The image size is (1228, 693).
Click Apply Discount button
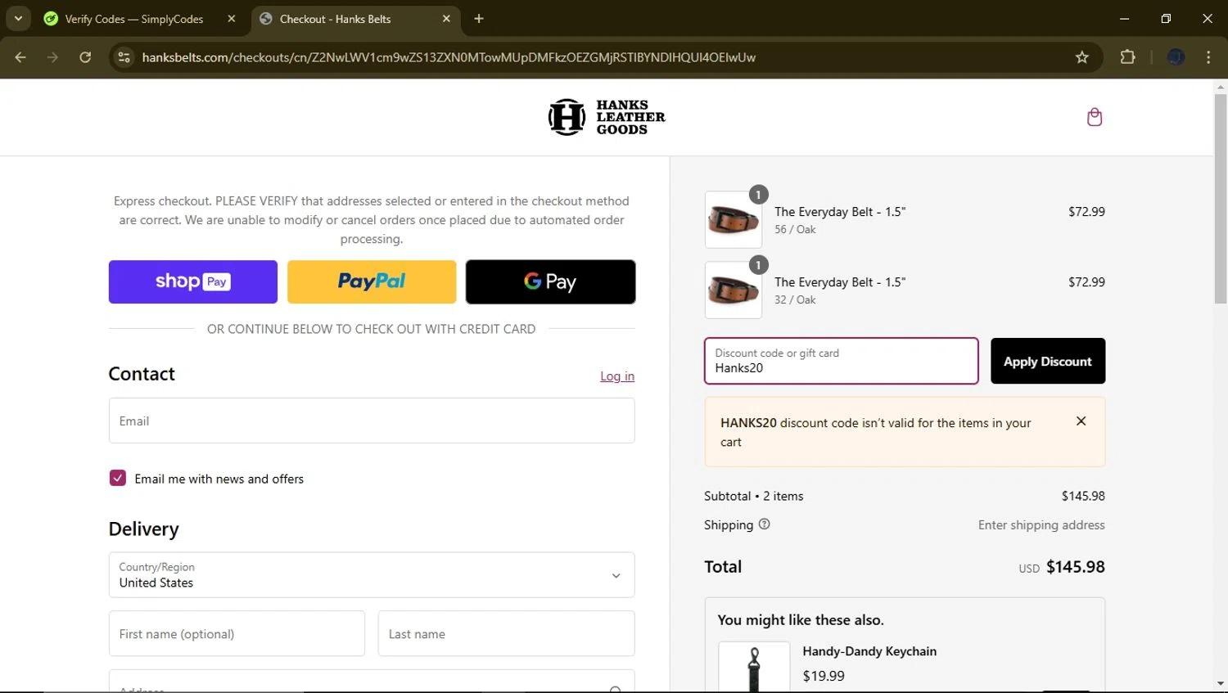(x=1048, y=361)
